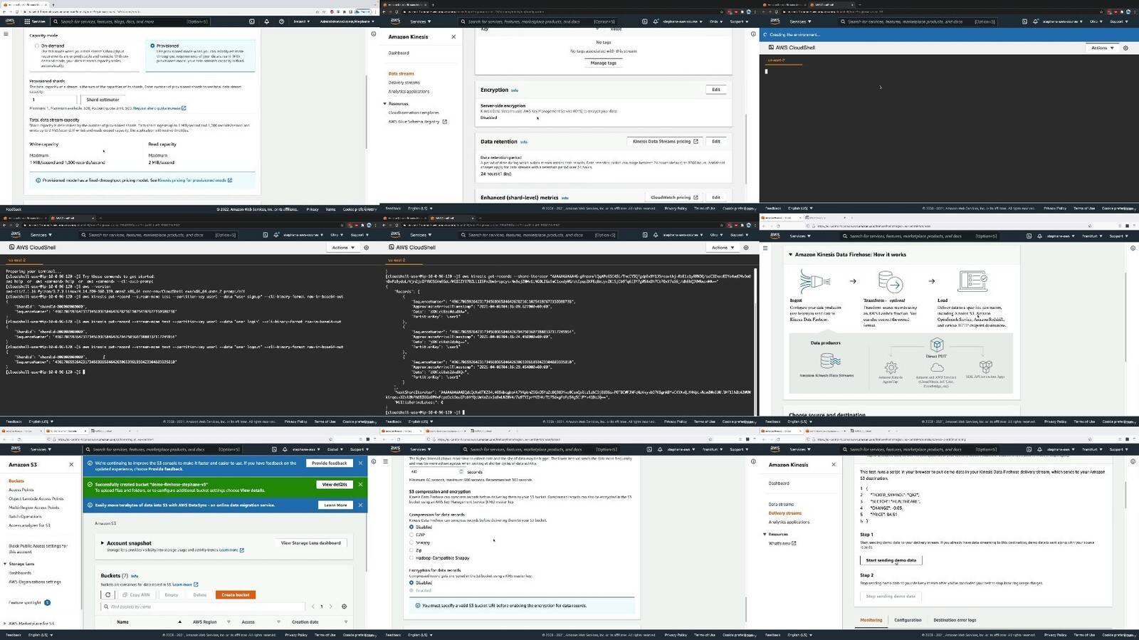The image size is (1139, 640).
Task: Click the Provisioned shards number field
Action: [53, 100]
